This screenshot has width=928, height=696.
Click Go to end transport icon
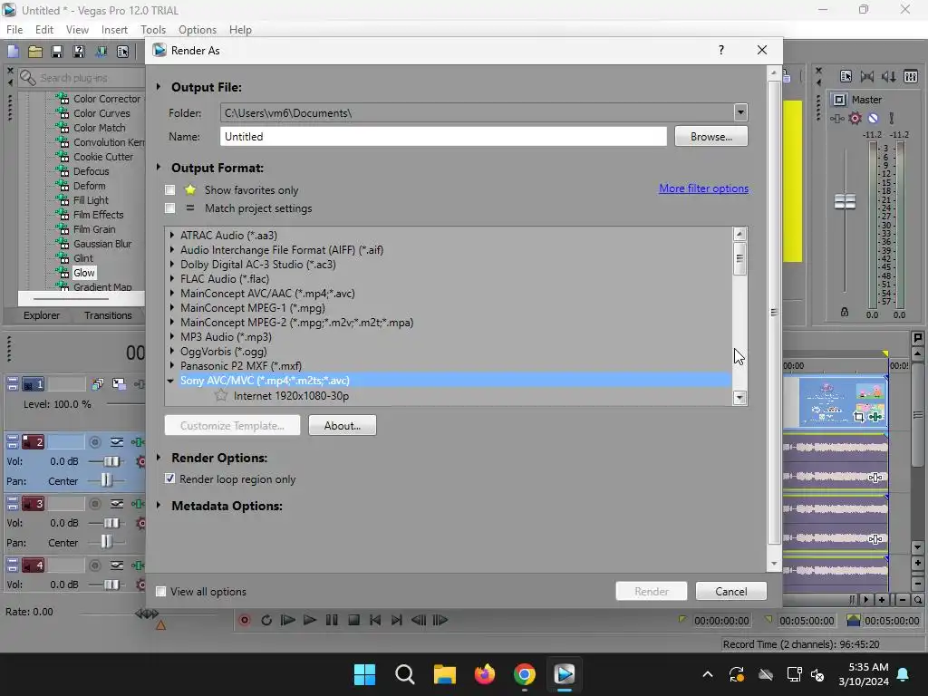pyautogui.click(x=397, y=620)
